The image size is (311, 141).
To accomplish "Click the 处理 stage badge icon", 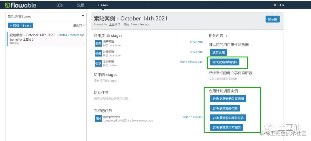I will [x=98, y=53].
